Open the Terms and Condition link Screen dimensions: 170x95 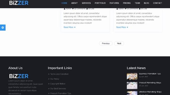click(x=59, y=74)
